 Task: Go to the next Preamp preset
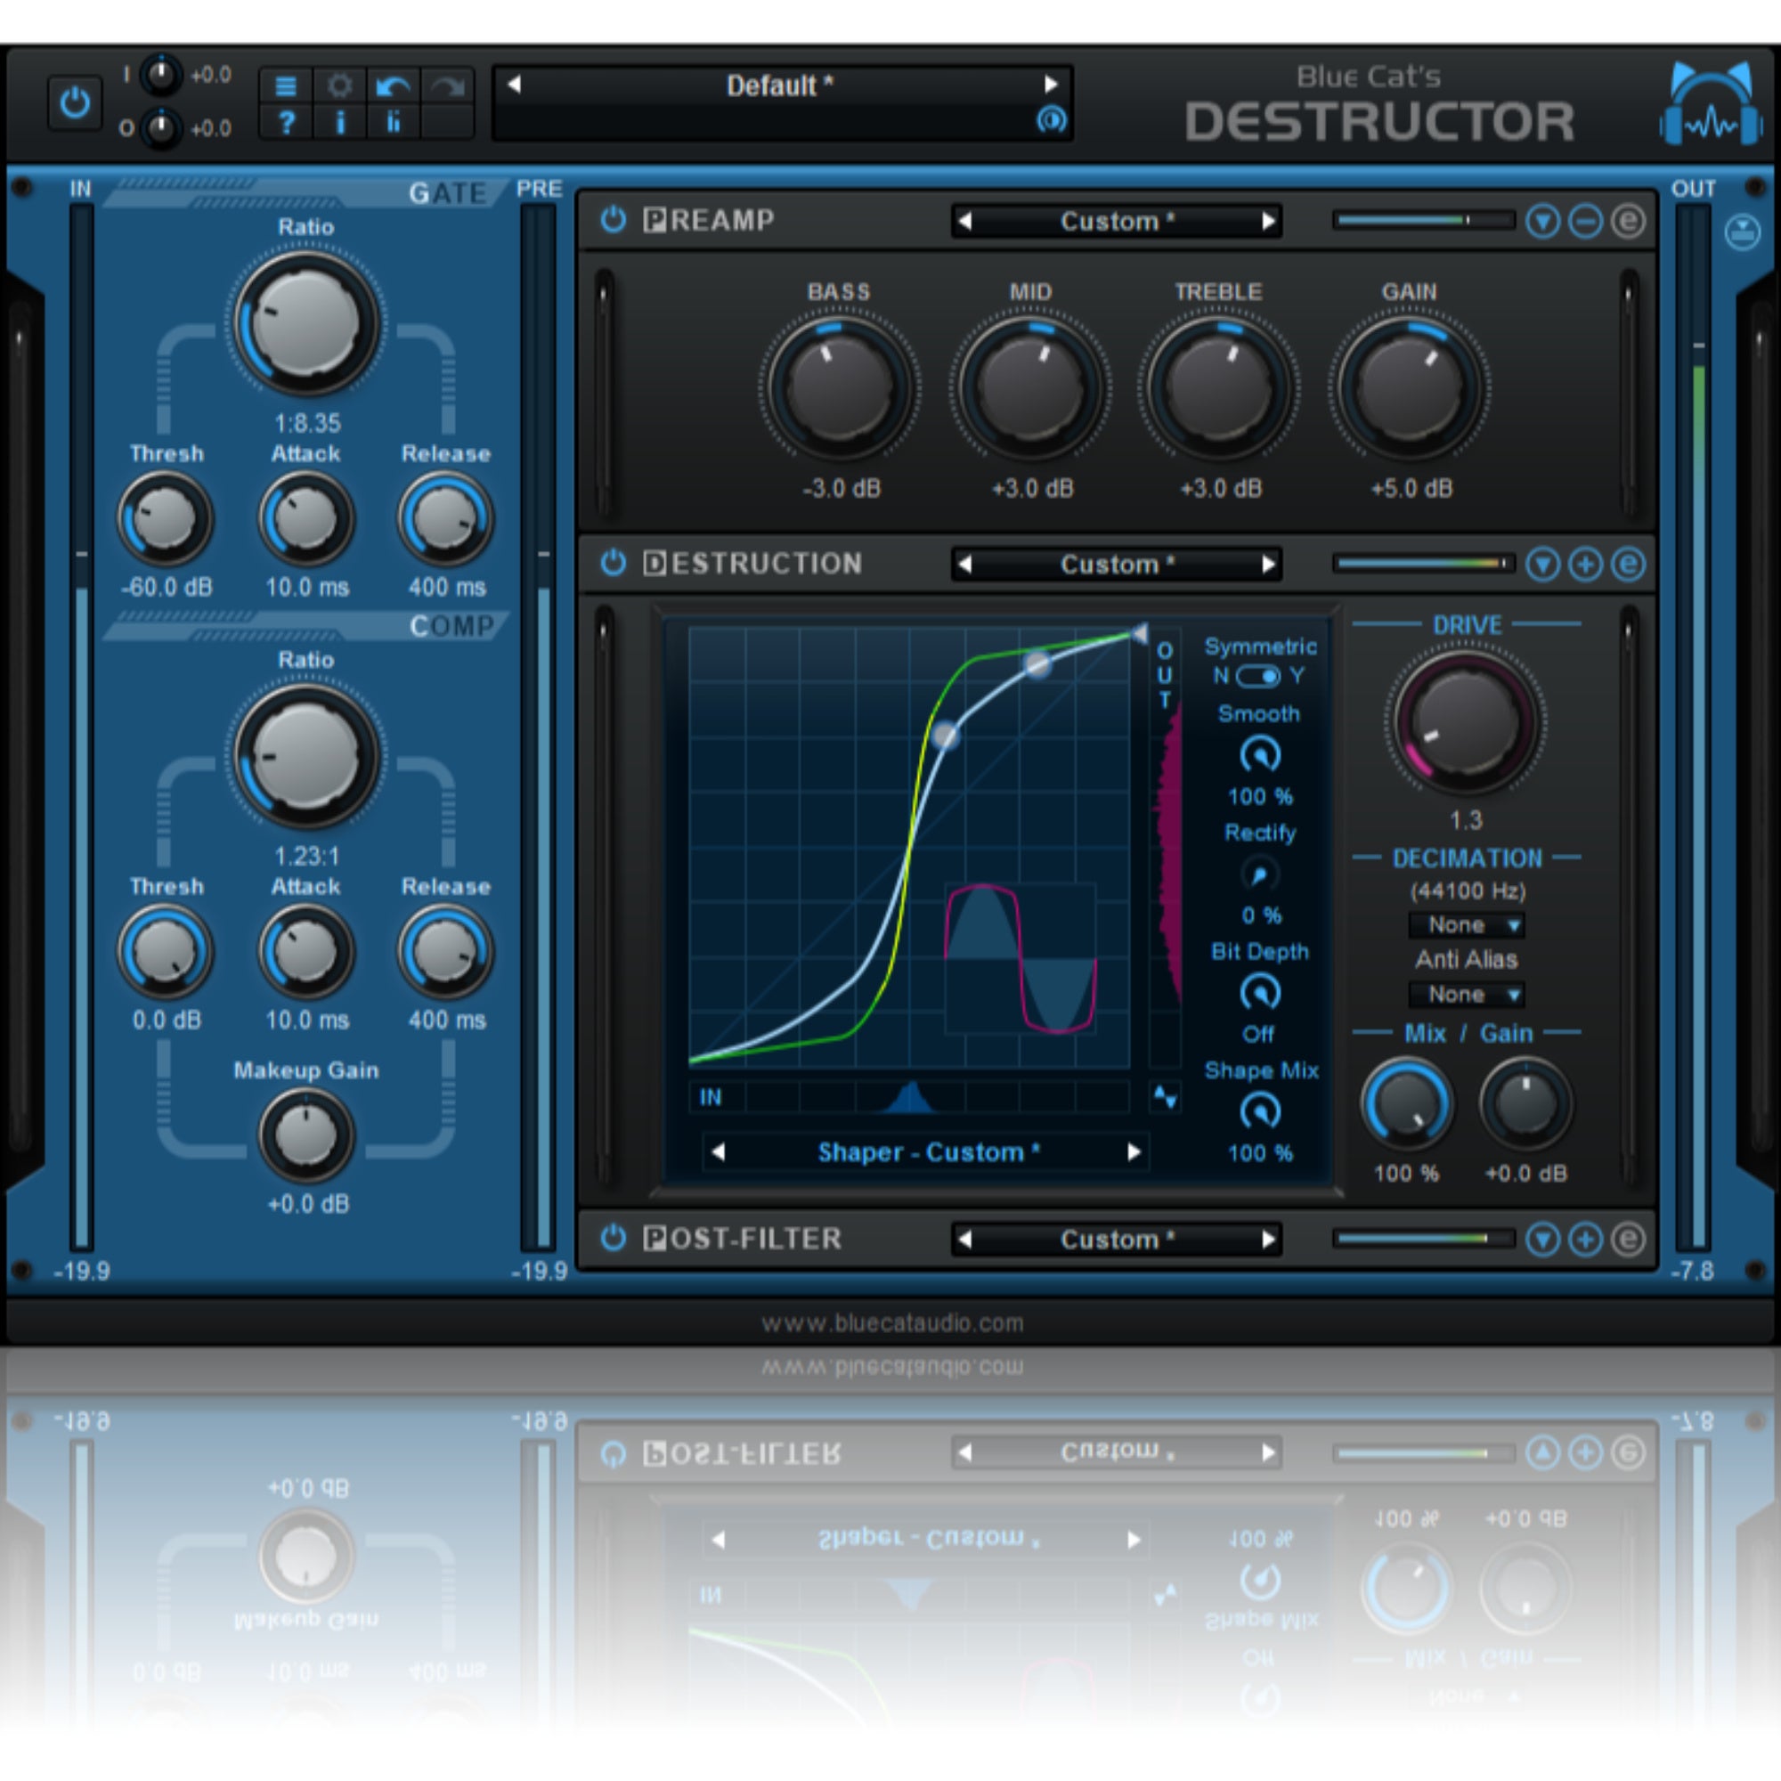[x=1268, y=221]
